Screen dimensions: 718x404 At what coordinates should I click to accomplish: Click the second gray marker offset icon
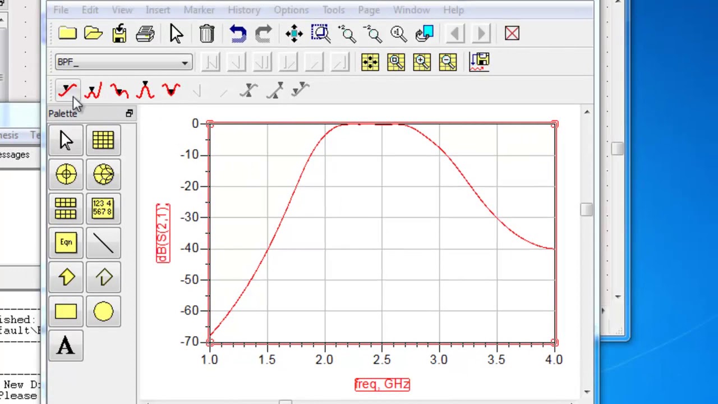coord(275,90)
